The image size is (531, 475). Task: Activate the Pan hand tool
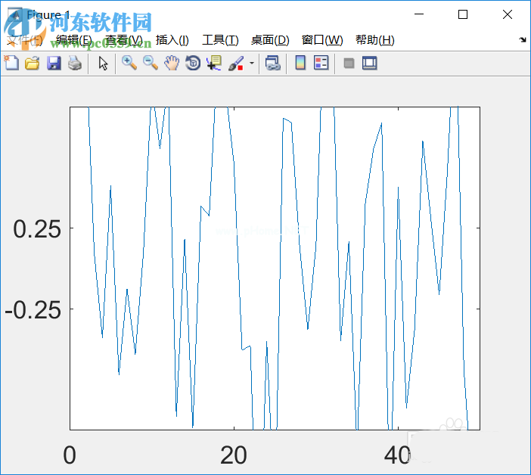click(x=172, y=64)
